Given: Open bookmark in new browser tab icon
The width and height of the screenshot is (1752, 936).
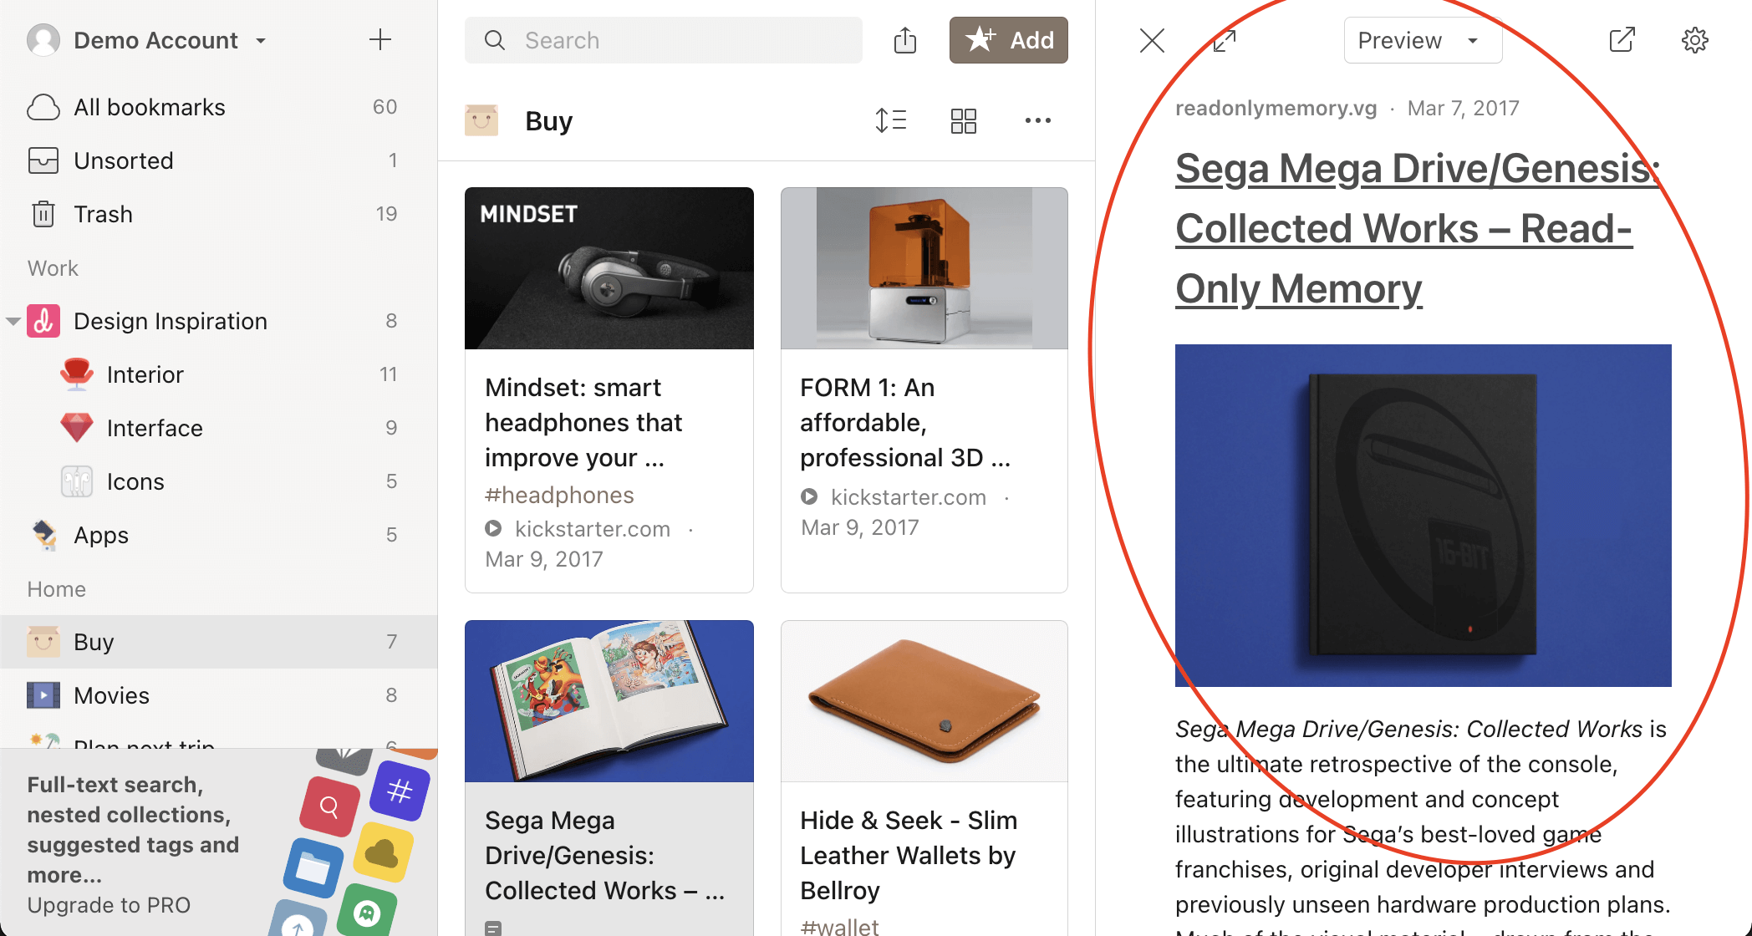Looking at the screenshot, I should point(1622,40).
